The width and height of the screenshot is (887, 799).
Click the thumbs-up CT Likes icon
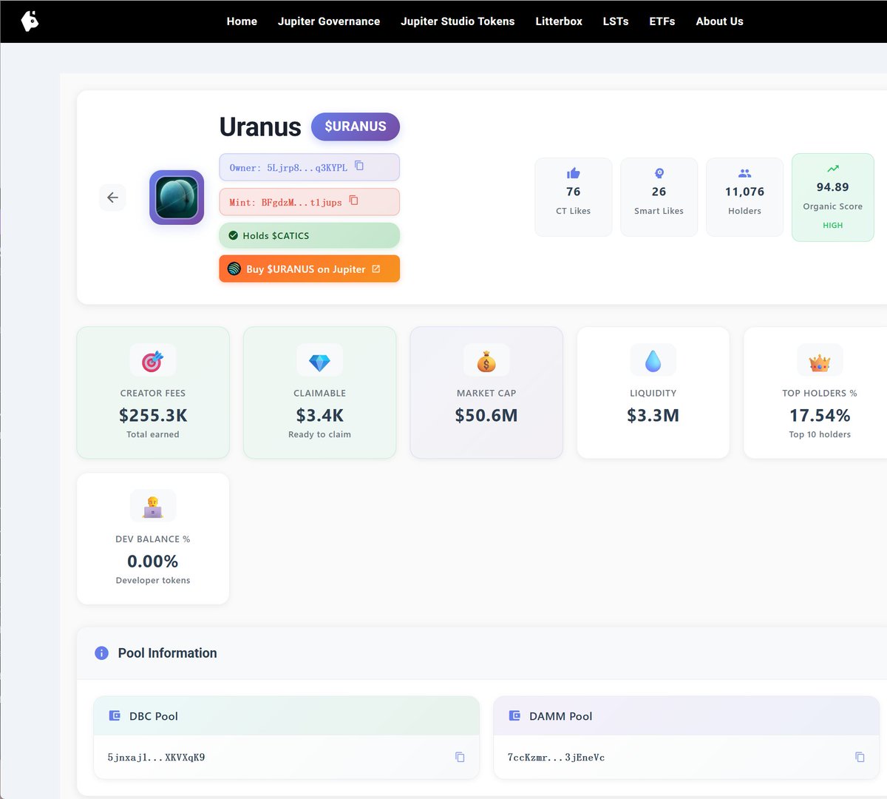coord(574,173)
